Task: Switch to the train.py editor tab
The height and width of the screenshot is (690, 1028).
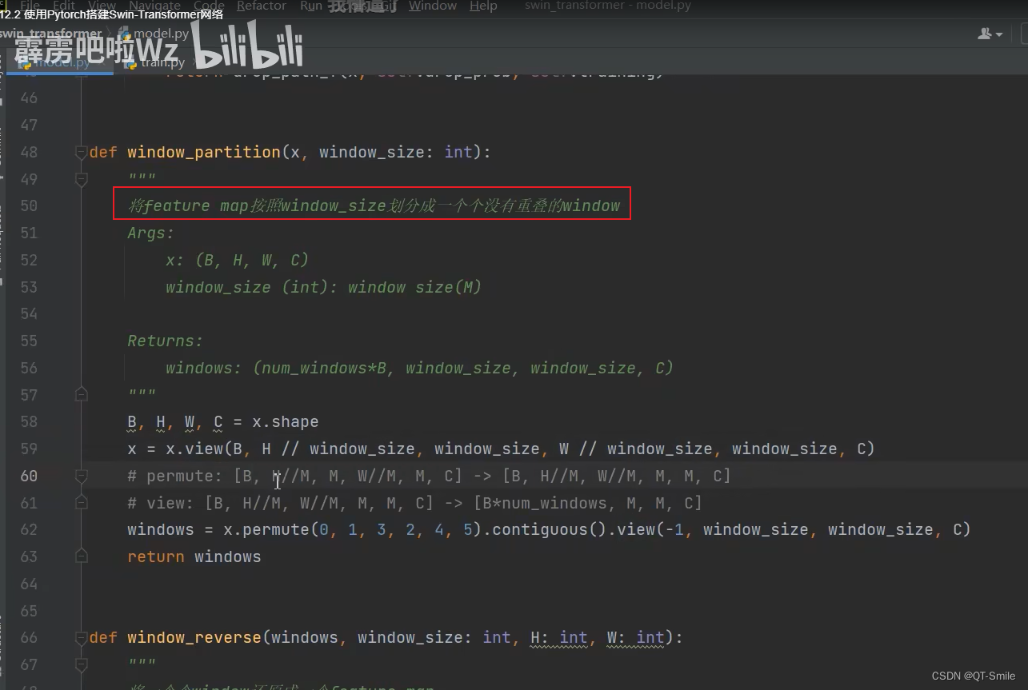Action: click(x=156, y=62)
